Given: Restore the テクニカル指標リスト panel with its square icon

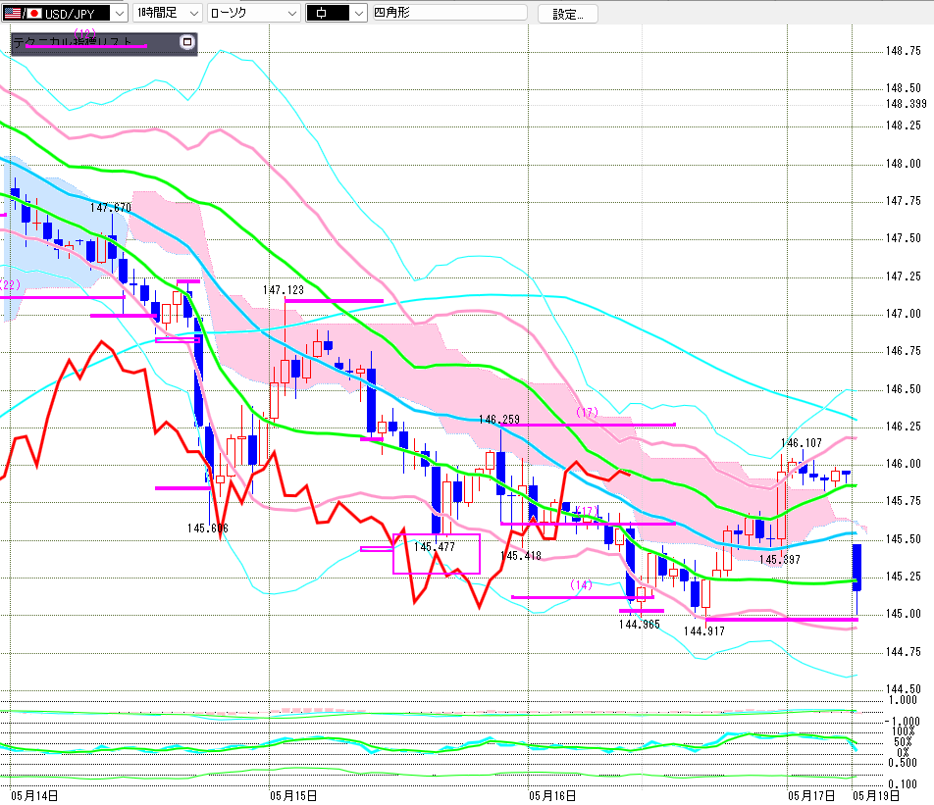Looking at the screenshot, I should tap(187, 42).
